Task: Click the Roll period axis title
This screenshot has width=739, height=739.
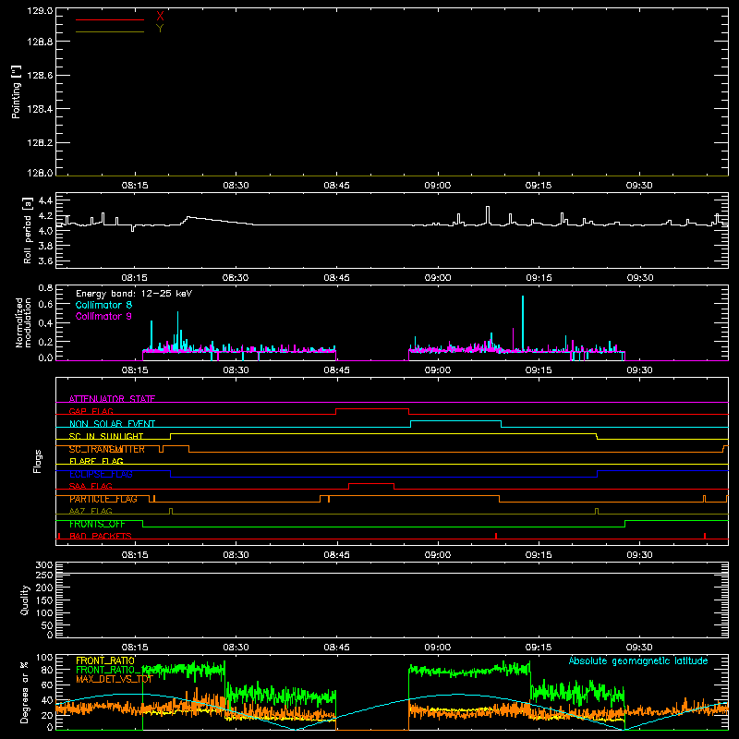Action: point(28,230)
